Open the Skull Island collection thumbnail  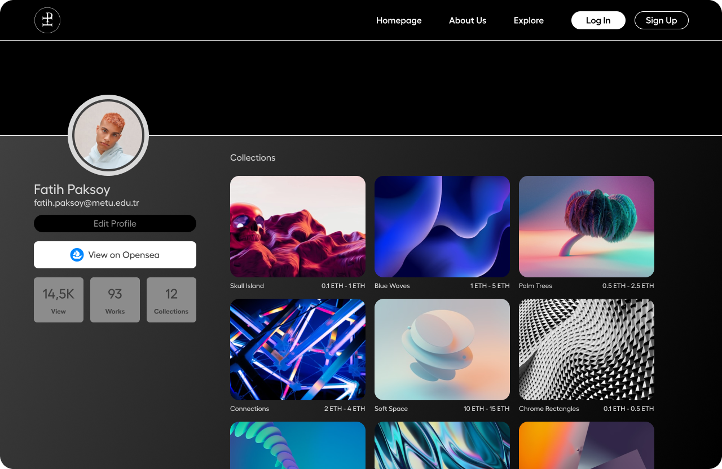(298, 227)
